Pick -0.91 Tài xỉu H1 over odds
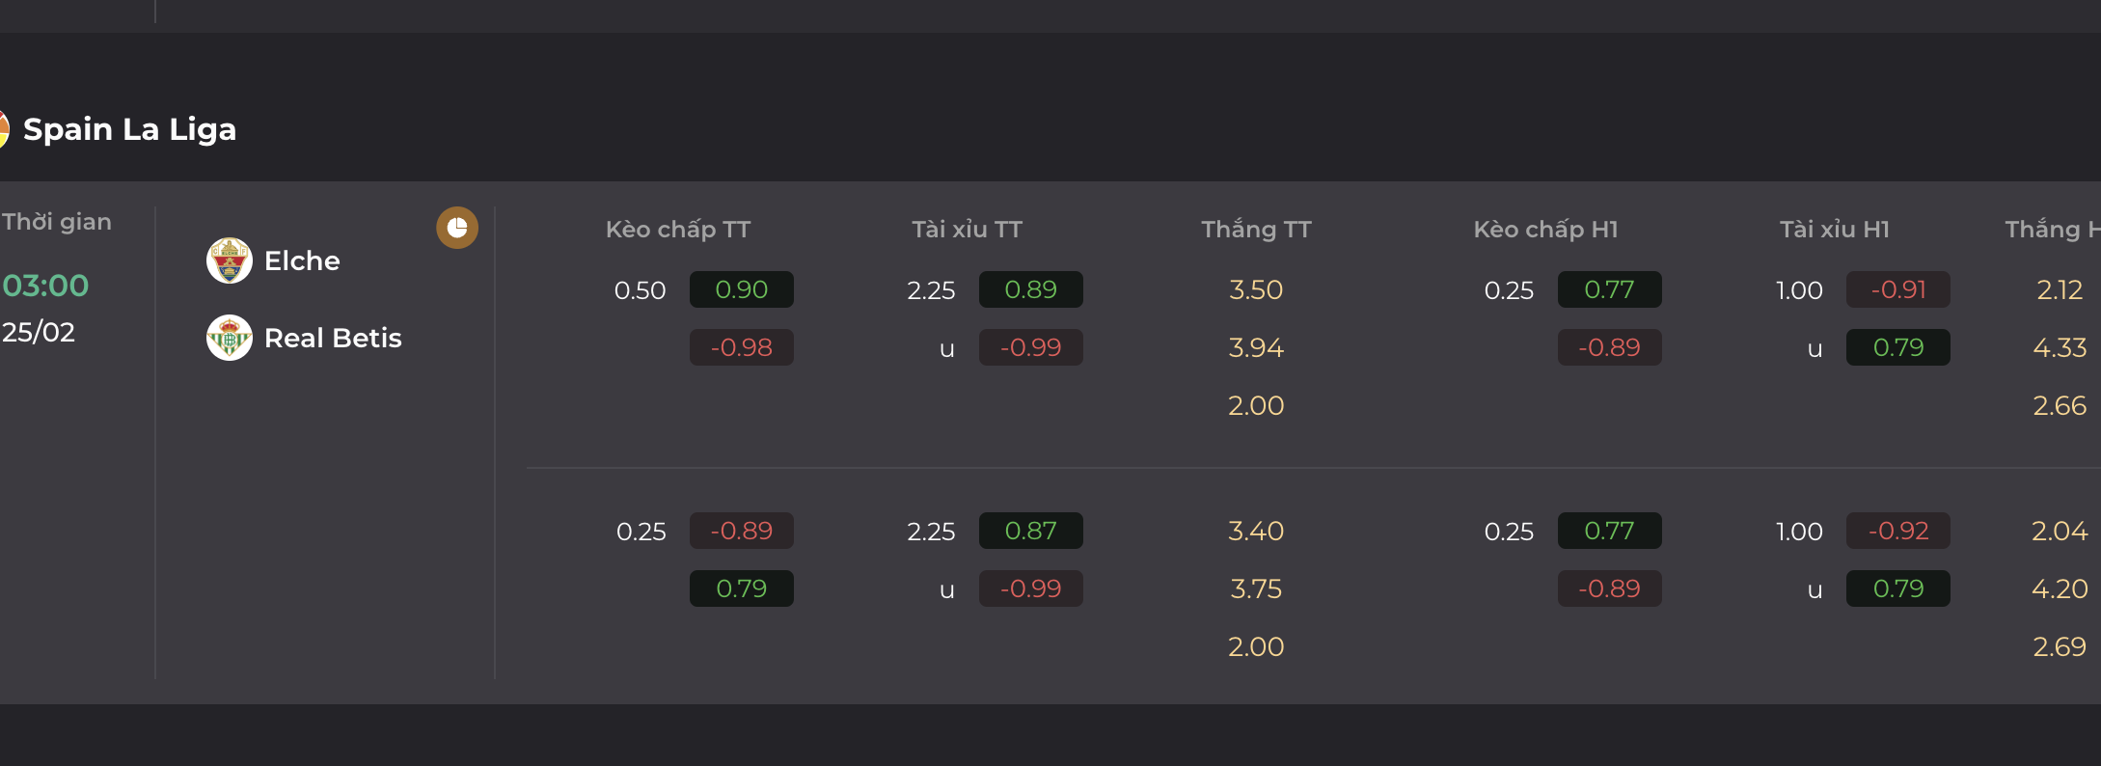This screenshot has height=766, width=2101. click(x=1898, y=289)
